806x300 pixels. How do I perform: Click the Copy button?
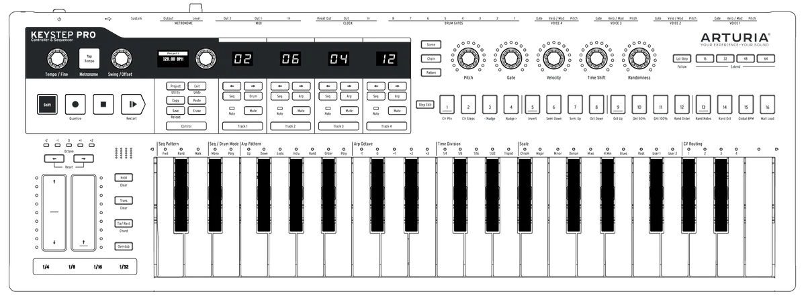(x=175, y=99)
